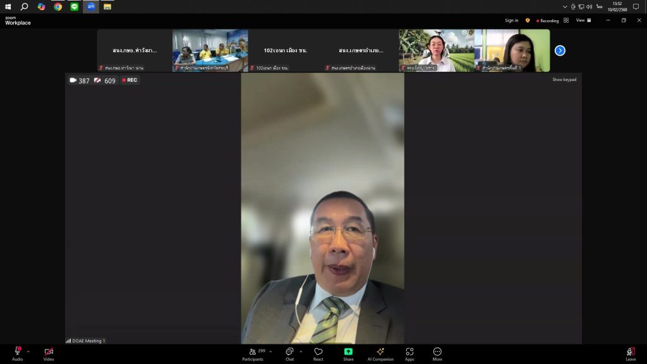Open the Apps toolbar item
Screen dimensions: 647x364
pyautogui.click(x=409, y=353)
